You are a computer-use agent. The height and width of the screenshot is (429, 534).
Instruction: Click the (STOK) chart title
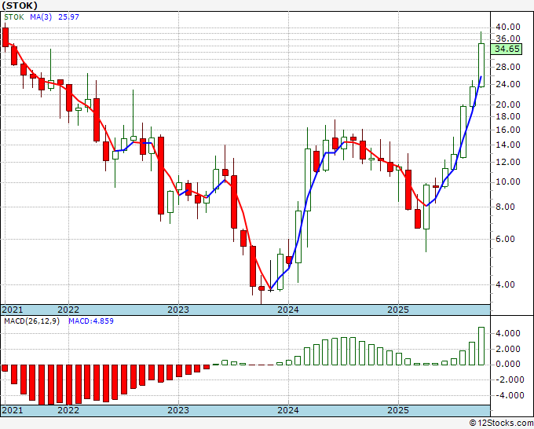coord(20,5)
